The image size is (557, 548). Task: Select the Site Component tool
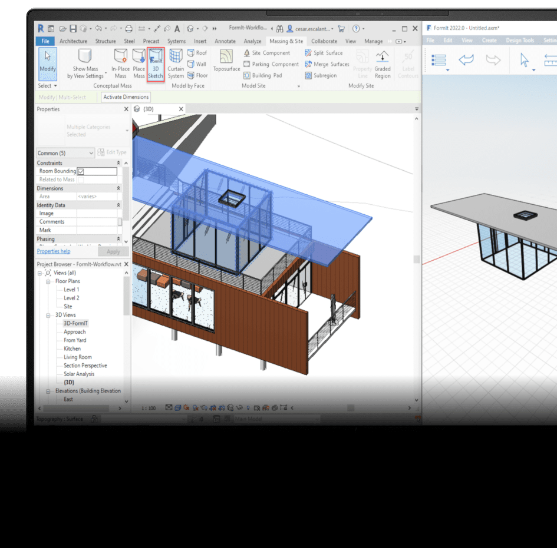tap(267, 53)
